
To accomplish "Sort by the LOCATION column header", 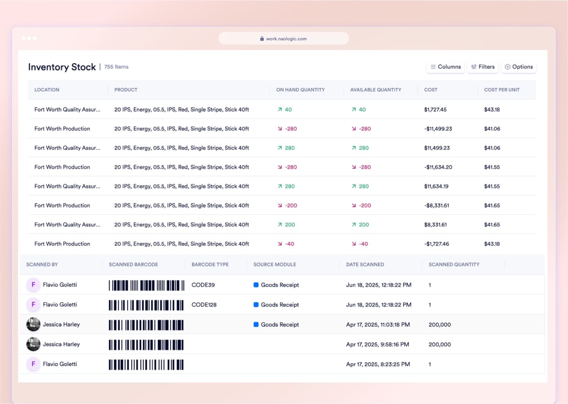I will [47, 89].
